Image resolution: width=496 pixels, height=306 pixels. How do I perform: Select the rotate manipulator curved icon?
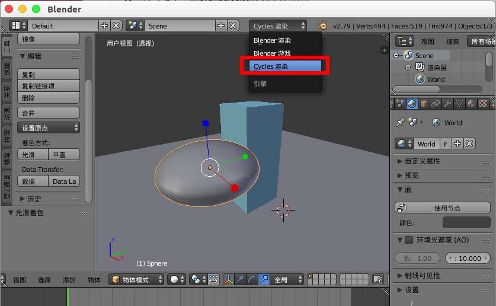click(x=252, y=279)
